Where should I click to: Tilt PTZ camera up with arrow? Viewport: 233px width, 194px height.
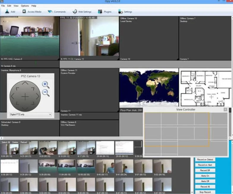pyautogui.click(x=25, y=83)
